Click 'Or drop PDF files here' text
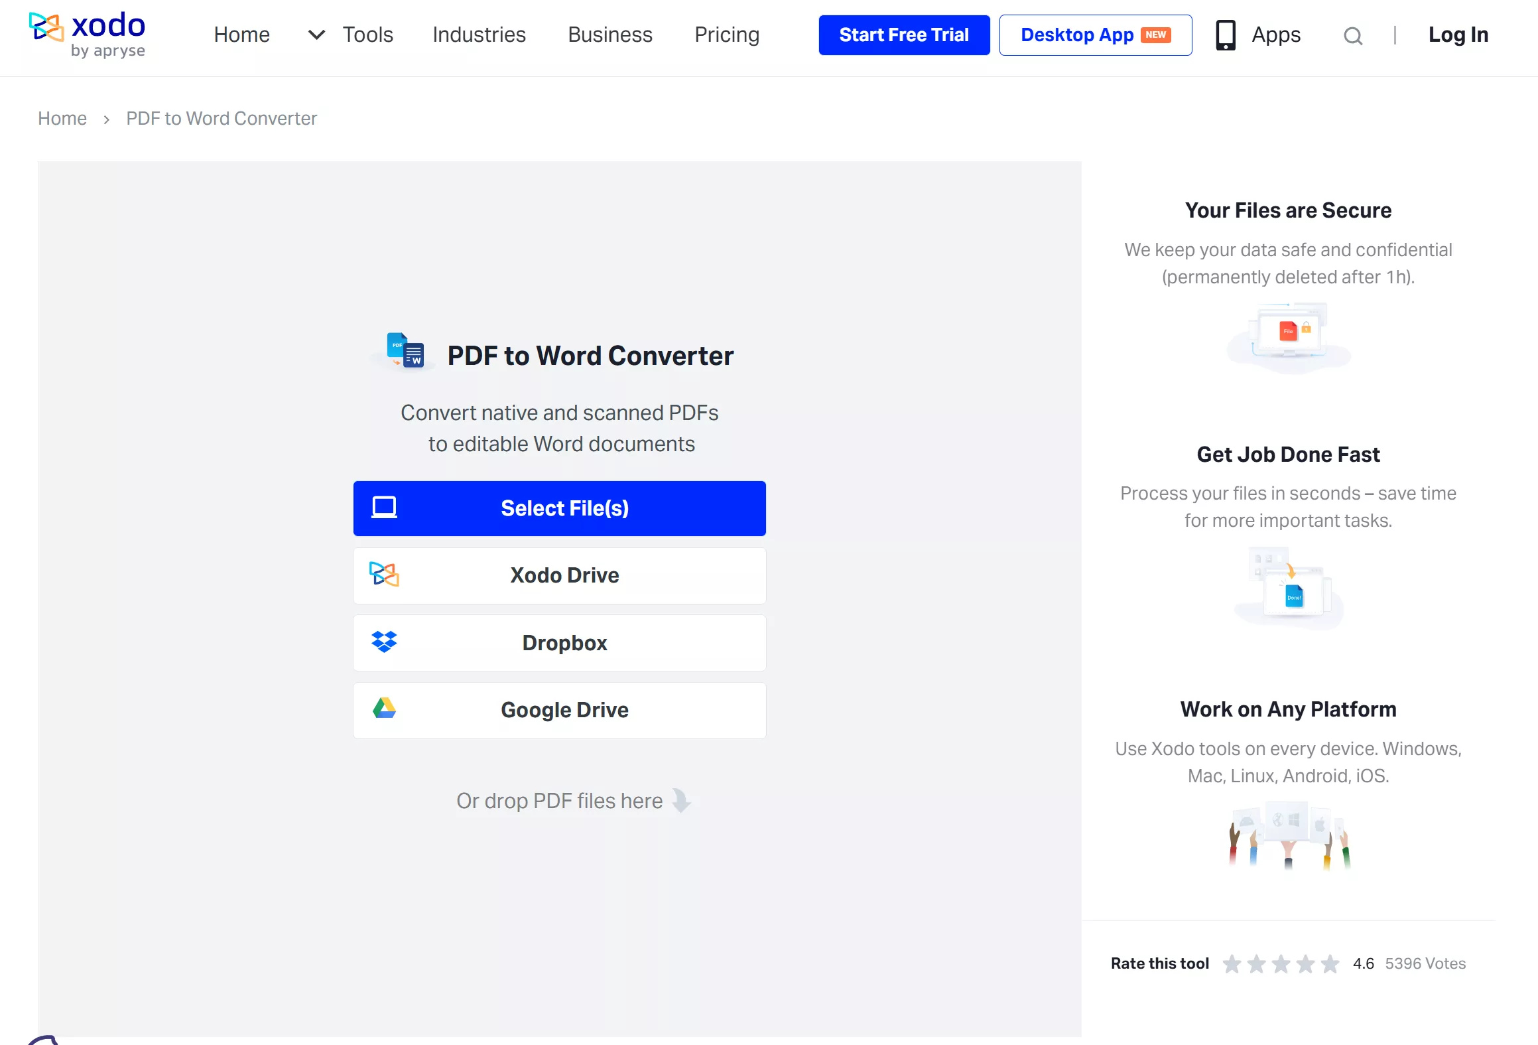This screenshot has width=1538, height=1045. pos(559,801)
